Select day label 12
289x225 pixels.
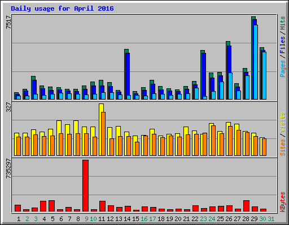[x=110, y=219]
